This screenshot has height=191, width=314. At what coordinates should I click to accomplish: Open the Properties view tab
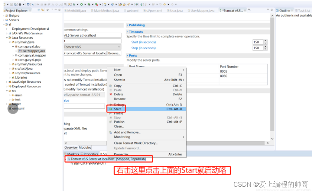89,154
